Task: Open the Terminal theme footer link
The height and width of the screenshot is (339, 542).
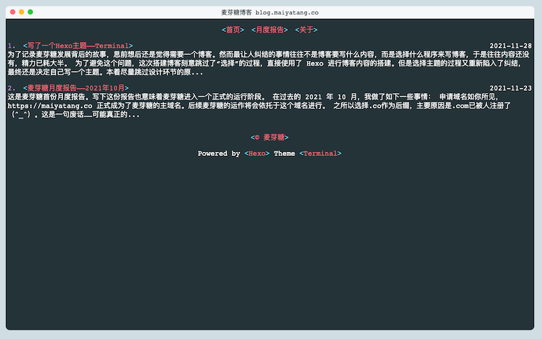Action: click(320, 154)
